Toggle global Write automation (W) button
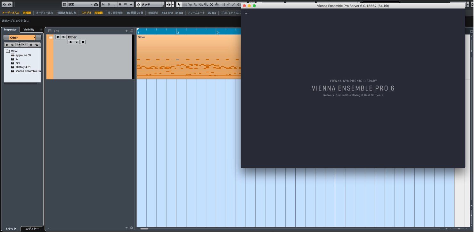474x232 pixels. coord(126,4)
